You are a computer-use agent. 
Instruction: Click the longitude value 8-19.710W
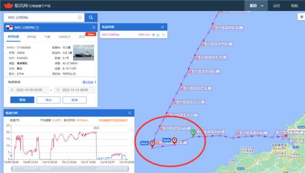pos(70,68)
